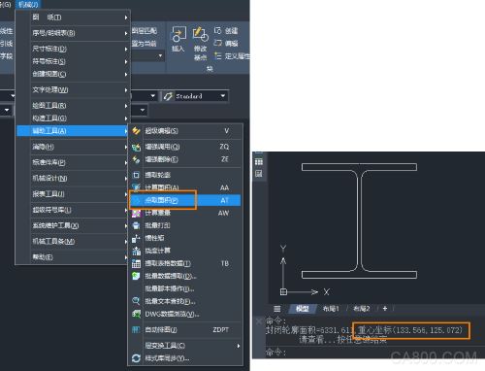The image size is (485, 371).
Task: Open the Standard text style dropdown
Action: (x=223, y=96)
